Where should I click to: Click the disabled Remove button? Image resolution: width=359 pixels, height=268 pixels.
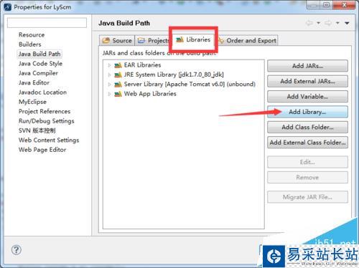[x=307, y=178]
